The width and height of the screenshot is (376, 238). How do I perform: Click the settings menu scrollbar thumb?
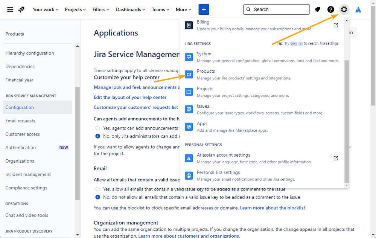click(347, 121)
